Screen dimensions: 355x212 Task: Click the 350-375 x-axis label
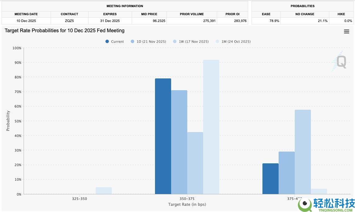(187, 199)
